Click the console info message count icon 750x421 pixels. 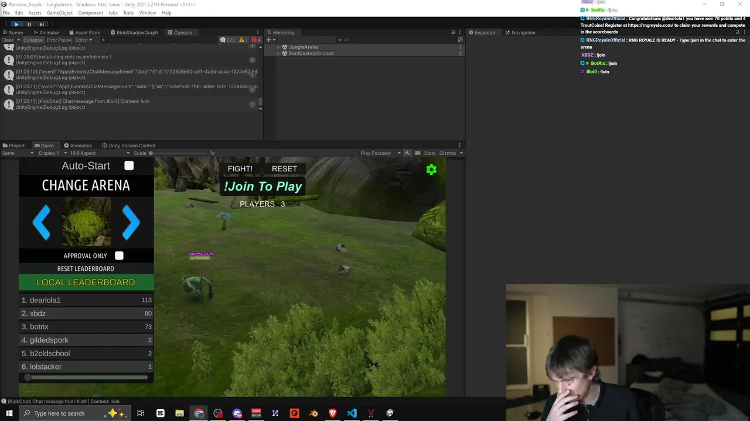pyautogui.click(x=227, y=40)
